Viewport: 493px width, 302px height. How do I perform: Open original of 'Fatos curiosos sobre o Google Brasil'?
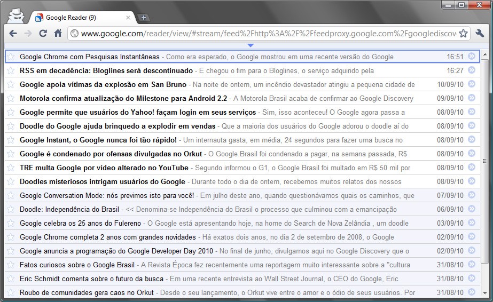(471, 264)
